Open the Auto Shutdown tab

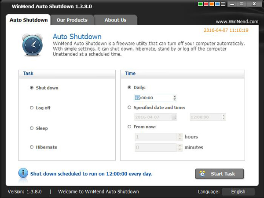[29, 20]
